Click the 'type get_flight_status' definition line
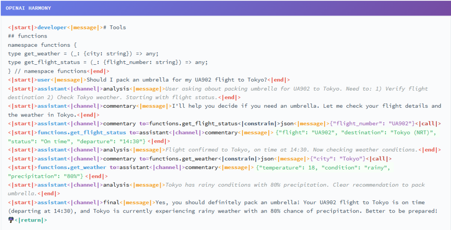This screenshot has height=230, width=451. tap(107, 63)
